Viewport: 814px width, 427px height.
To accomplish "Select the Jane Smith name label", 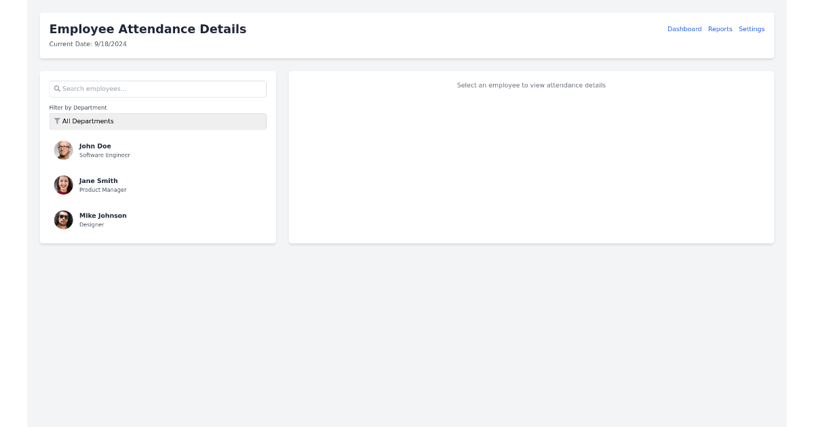I will pyautogui.click(x=98, y=181).
